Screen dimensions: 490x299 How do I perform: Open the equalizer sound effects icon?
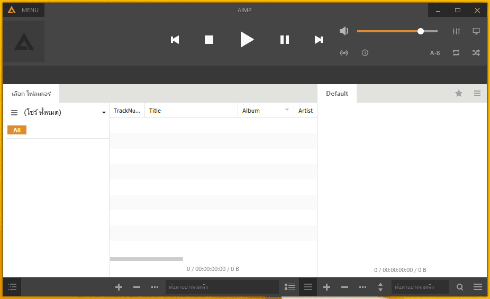[456, 31]
